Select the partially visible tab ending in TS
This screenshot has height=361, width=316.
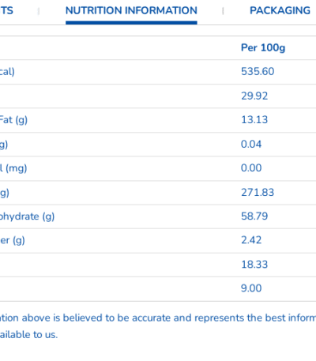pos(6,11)
